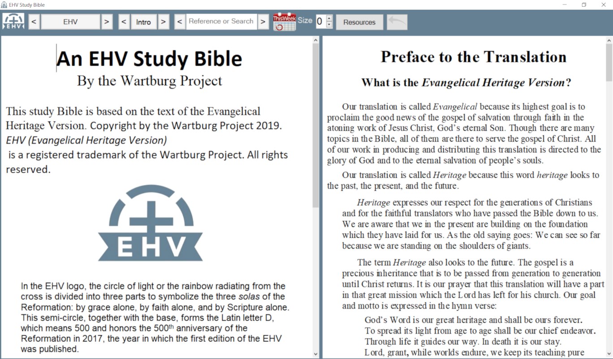
Task: Click arrow right of the search box
Action: pos(263,21)
